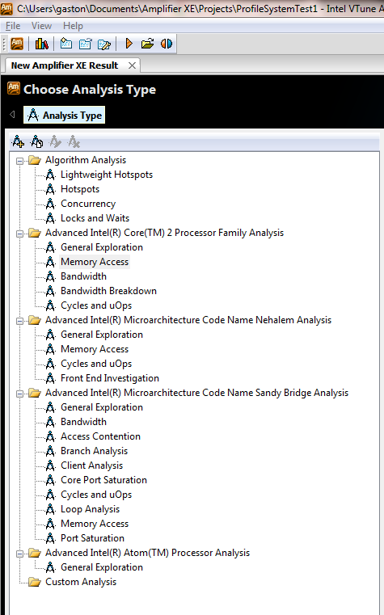Collapse the Core 2 Processor Family Analysis folder

coord(19,234)
